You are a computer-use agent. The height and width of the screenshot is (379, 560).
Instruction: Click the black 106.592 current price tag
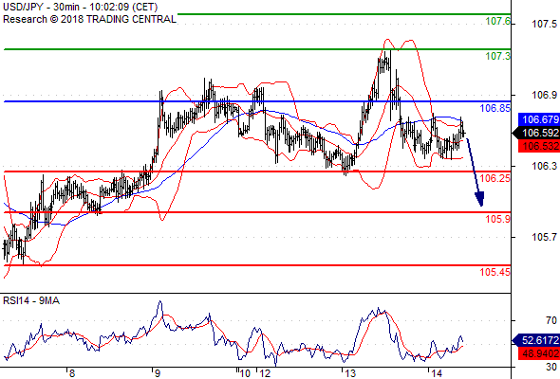[537, 133]
